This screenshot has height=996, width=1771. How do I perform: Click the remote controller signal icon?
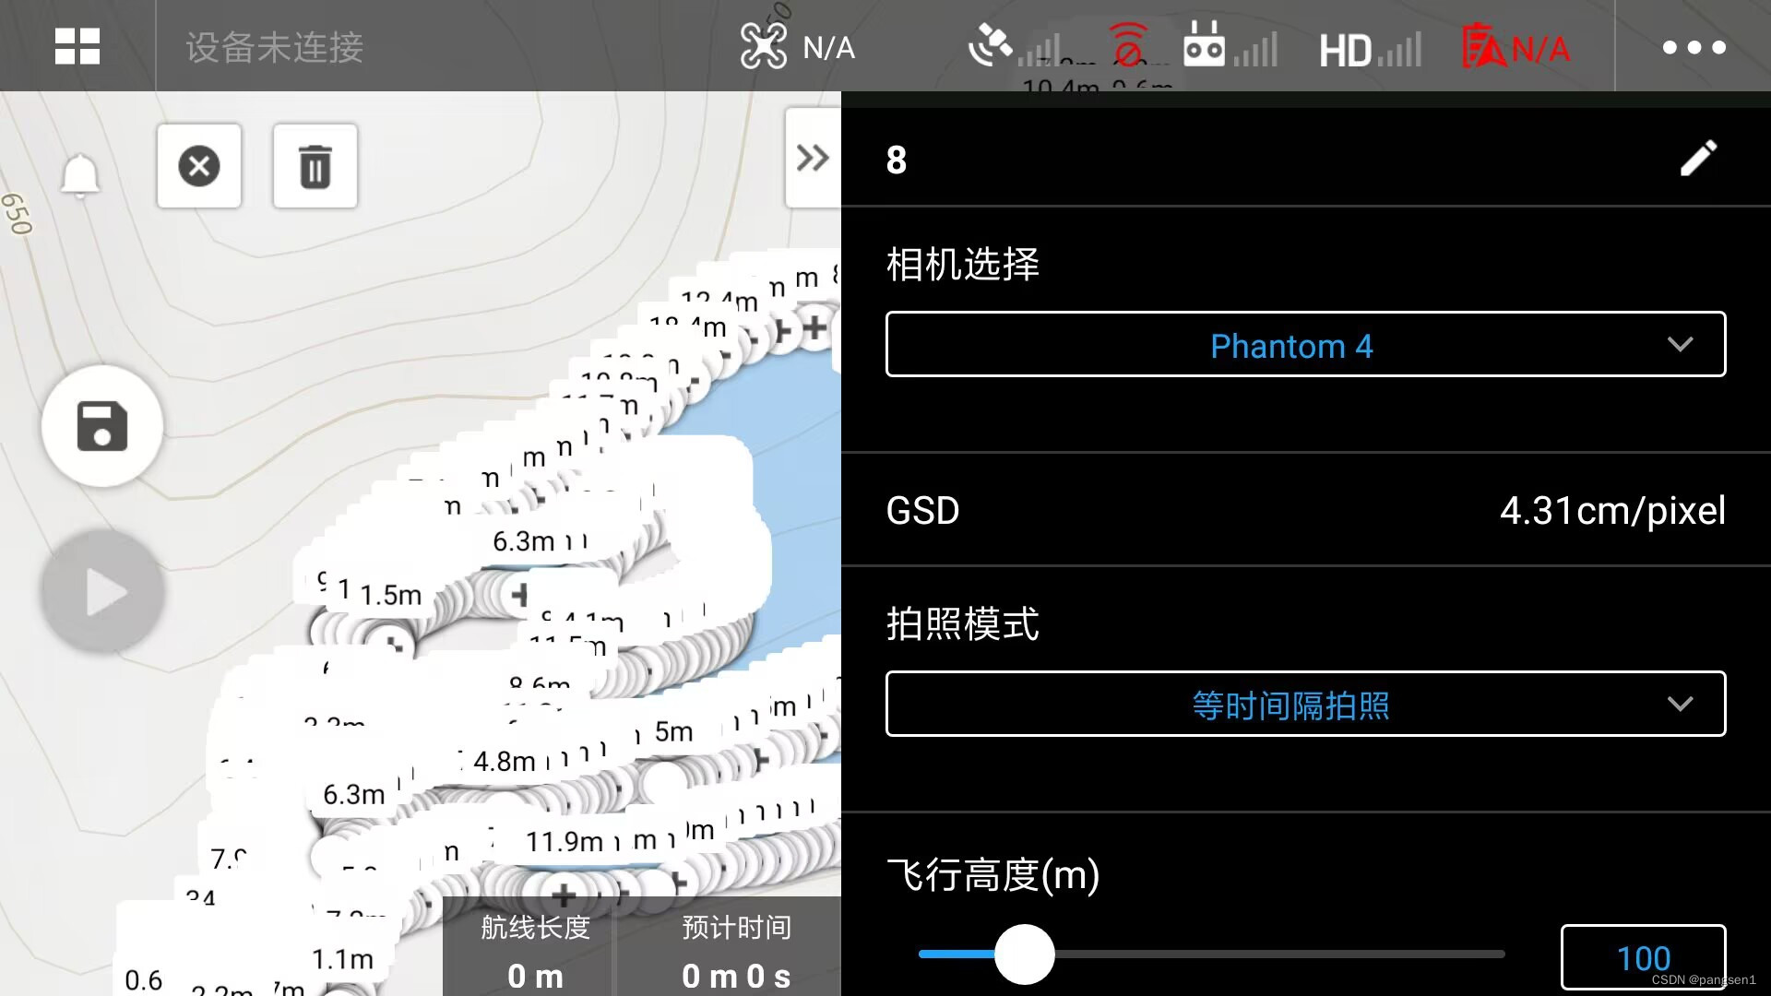(1206, 46)
